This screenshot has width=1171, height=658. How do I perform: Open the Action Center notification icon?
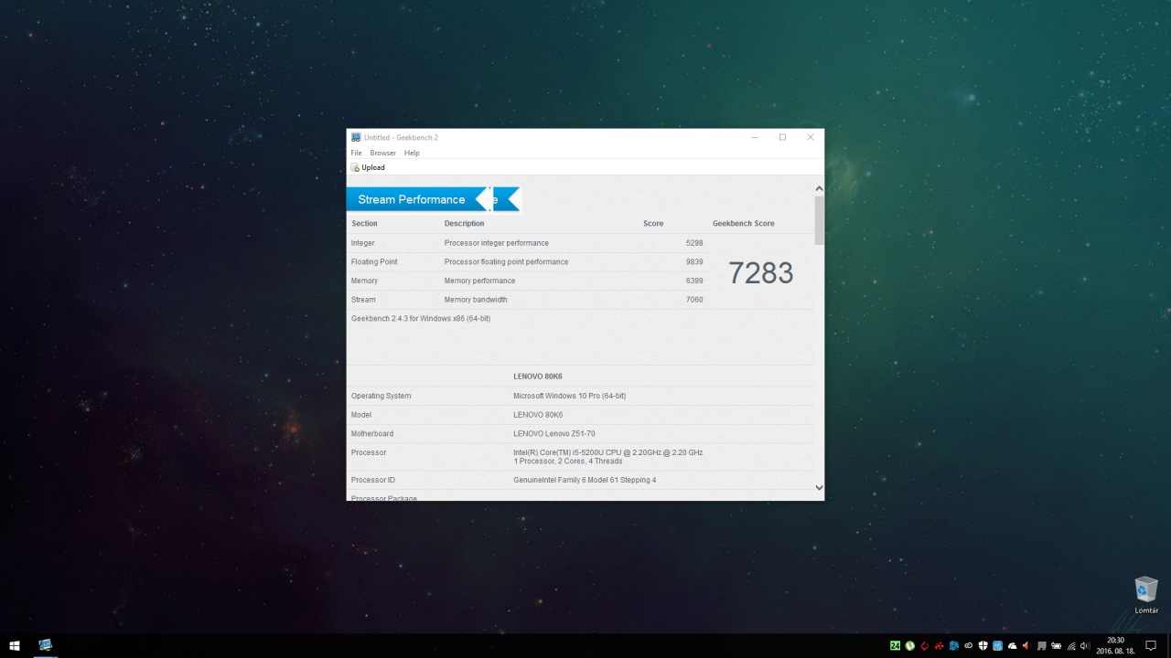tap(1151, 645)
